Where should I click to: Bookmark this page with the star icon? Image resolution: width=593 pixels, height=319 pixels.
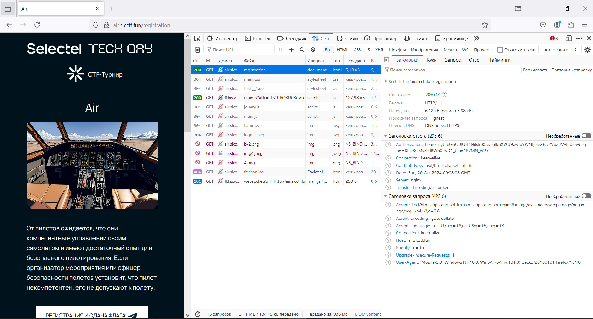[x=485, y=25]
